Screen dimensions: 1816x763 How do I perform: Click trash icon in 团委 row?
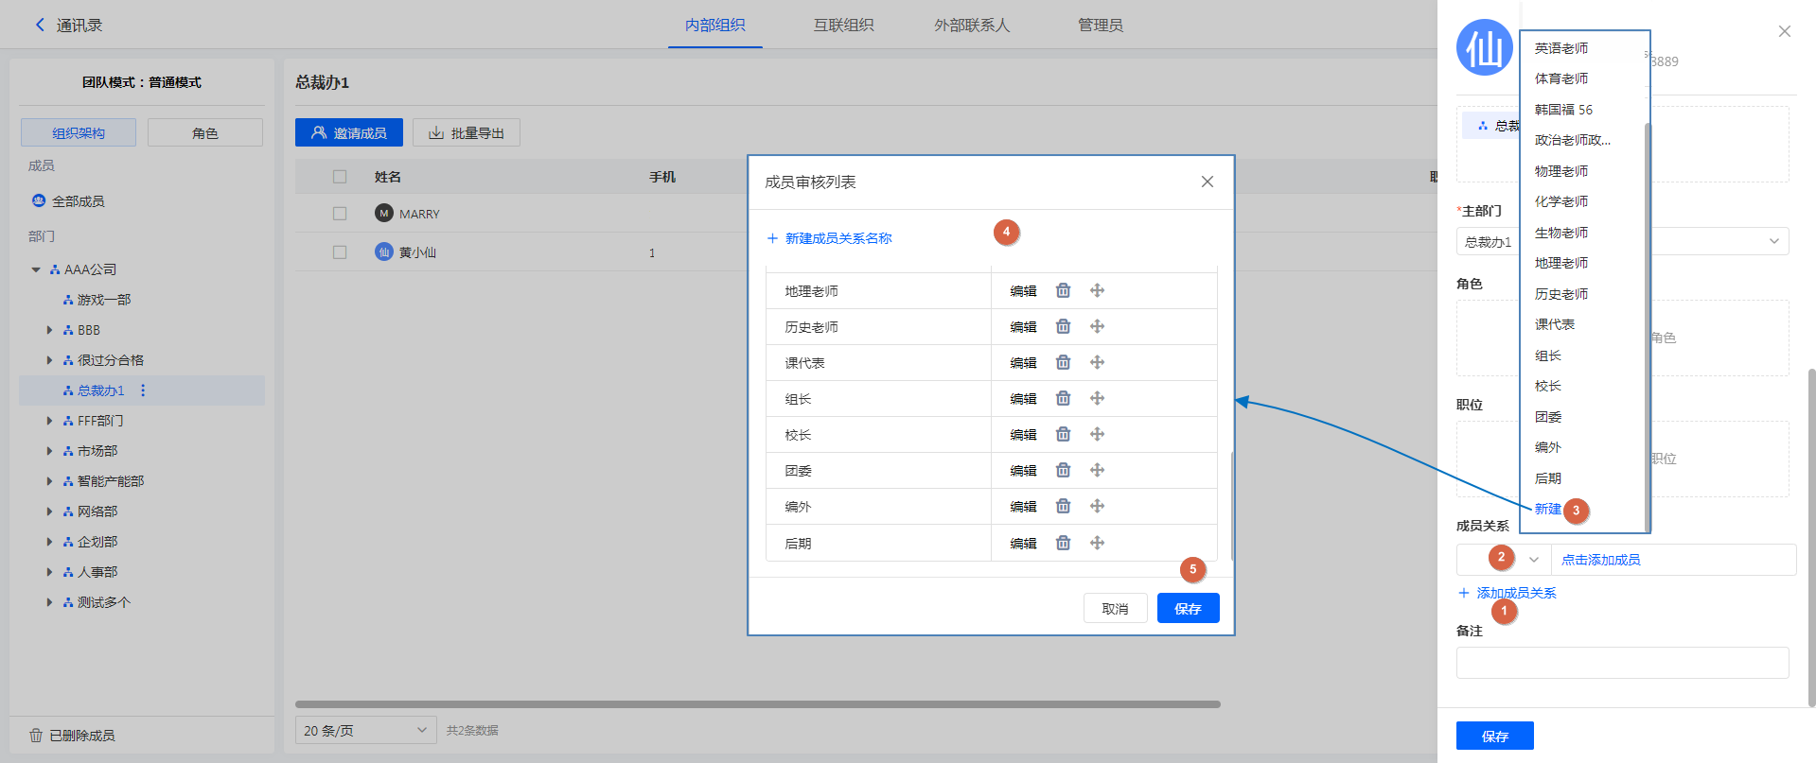pos(1063,471)
